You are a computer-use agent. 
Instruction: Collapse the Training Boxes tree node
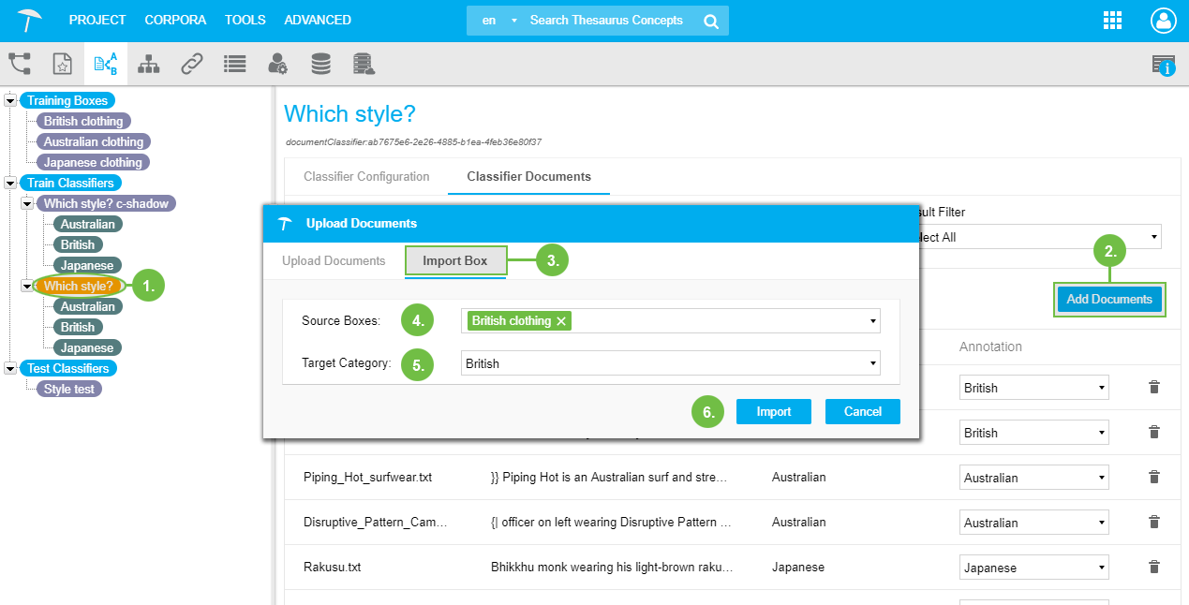tap(10, 100)
